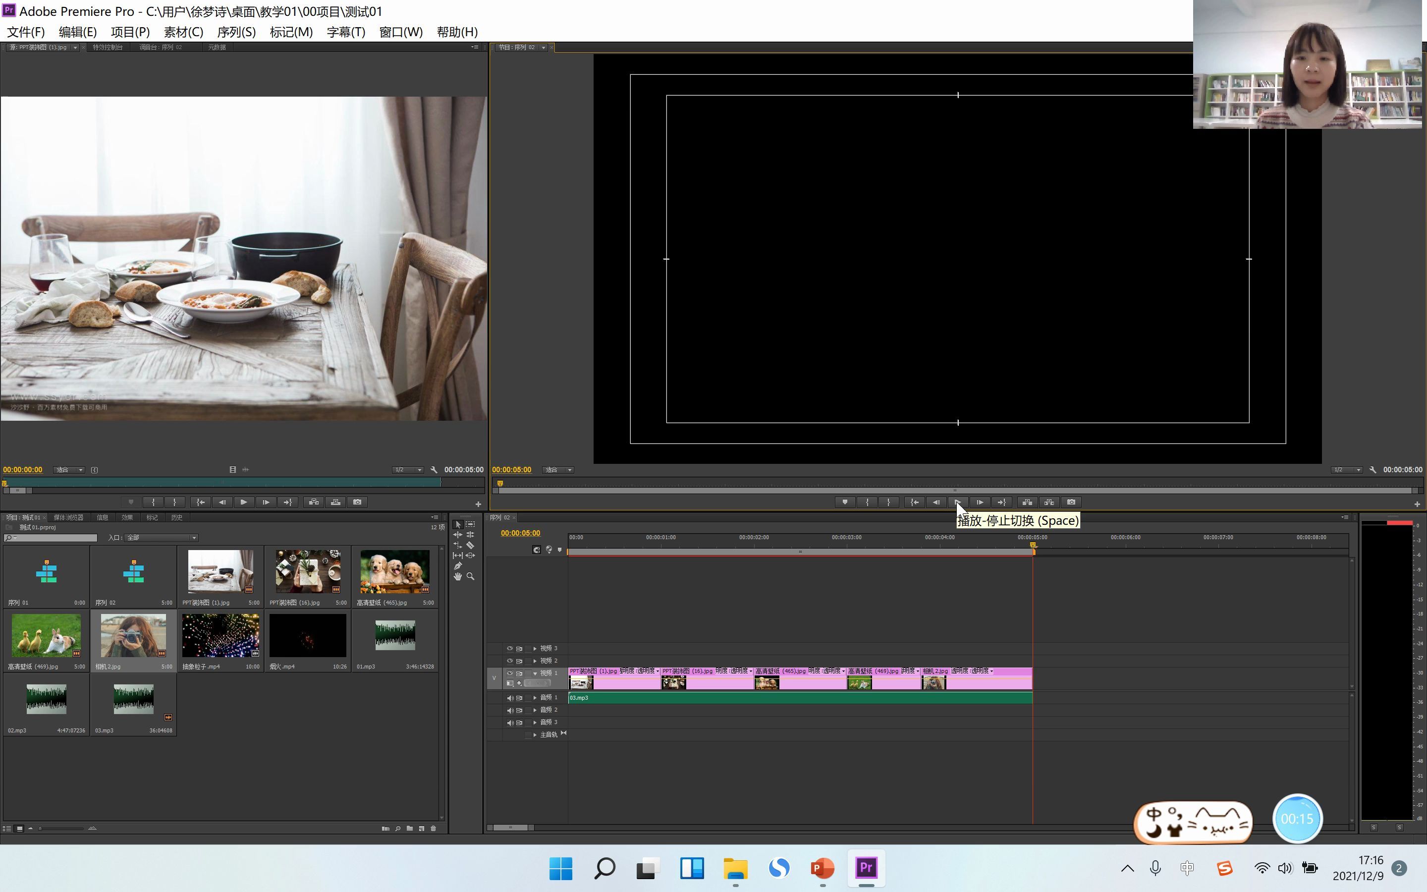Click New Item icon in Project panel
The image size is (1427, 892).
coord(422,829)
